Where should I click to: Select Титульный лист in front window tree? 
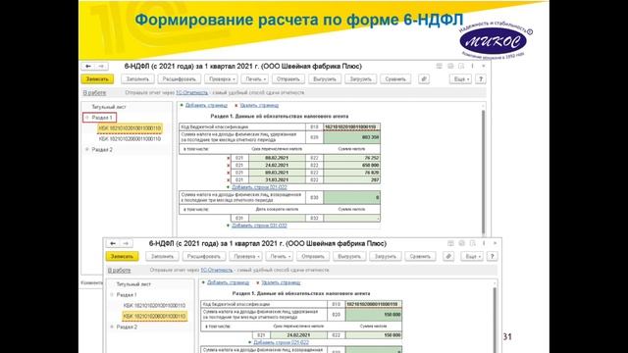point(133,284)
